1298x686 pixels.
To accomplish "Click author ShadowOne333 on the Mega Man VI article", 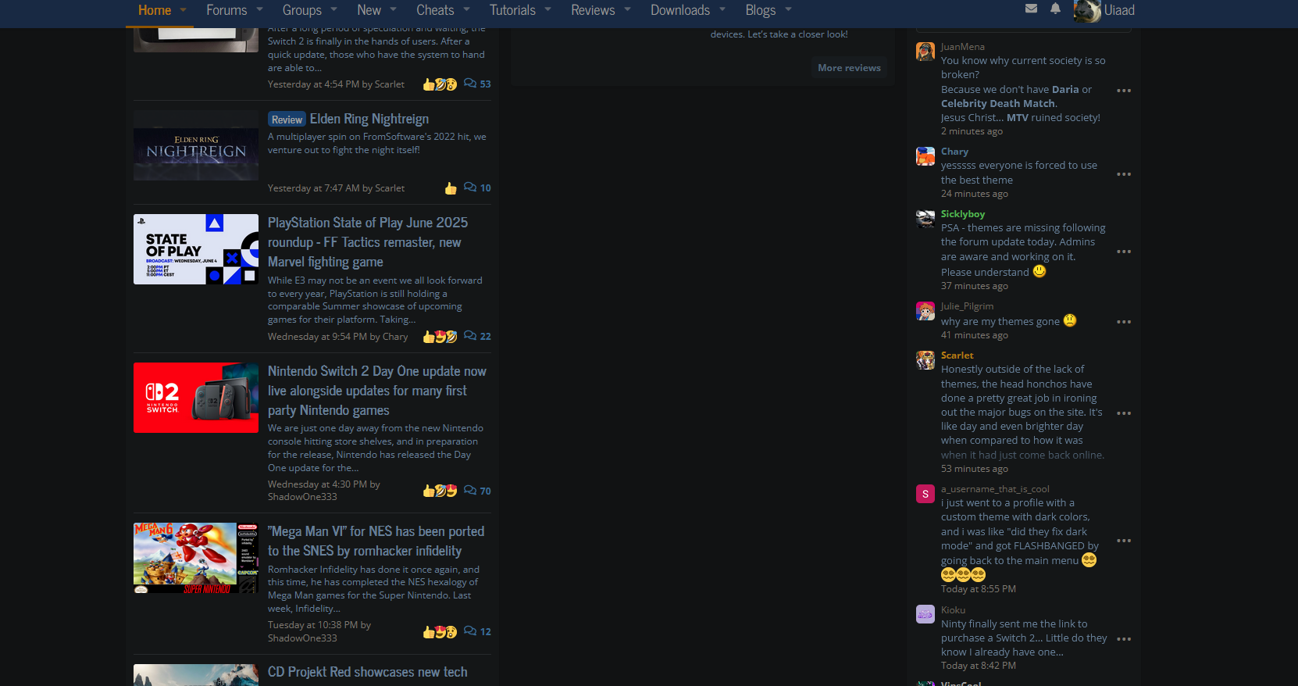I will tap(302, 638).
